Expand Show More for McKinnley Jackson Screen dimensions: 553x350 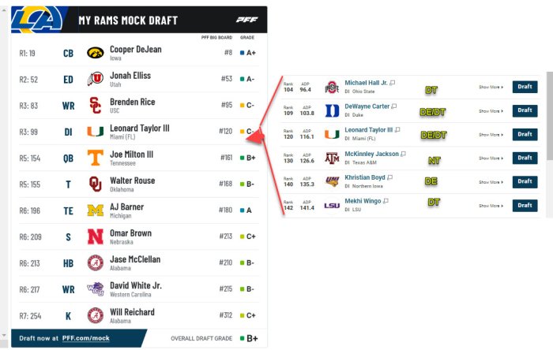(491, 158)
